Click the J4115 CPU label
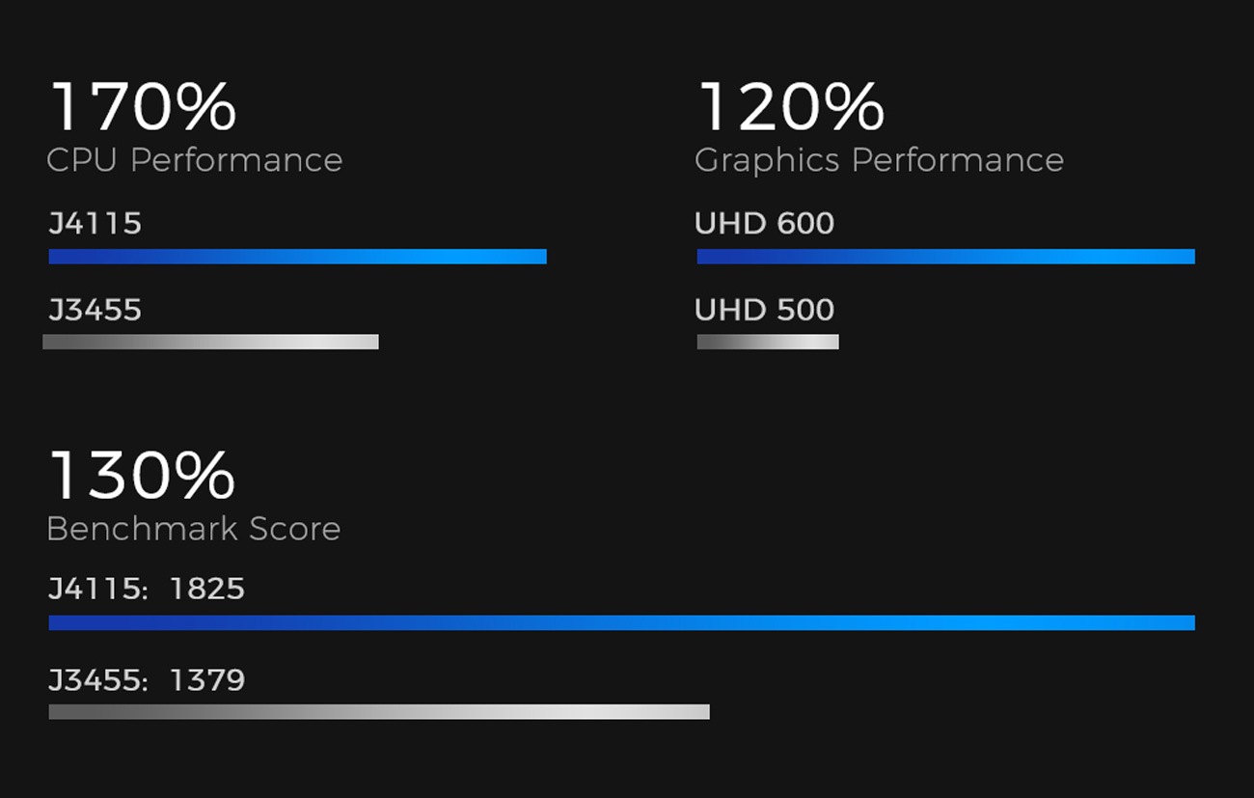 95,224
